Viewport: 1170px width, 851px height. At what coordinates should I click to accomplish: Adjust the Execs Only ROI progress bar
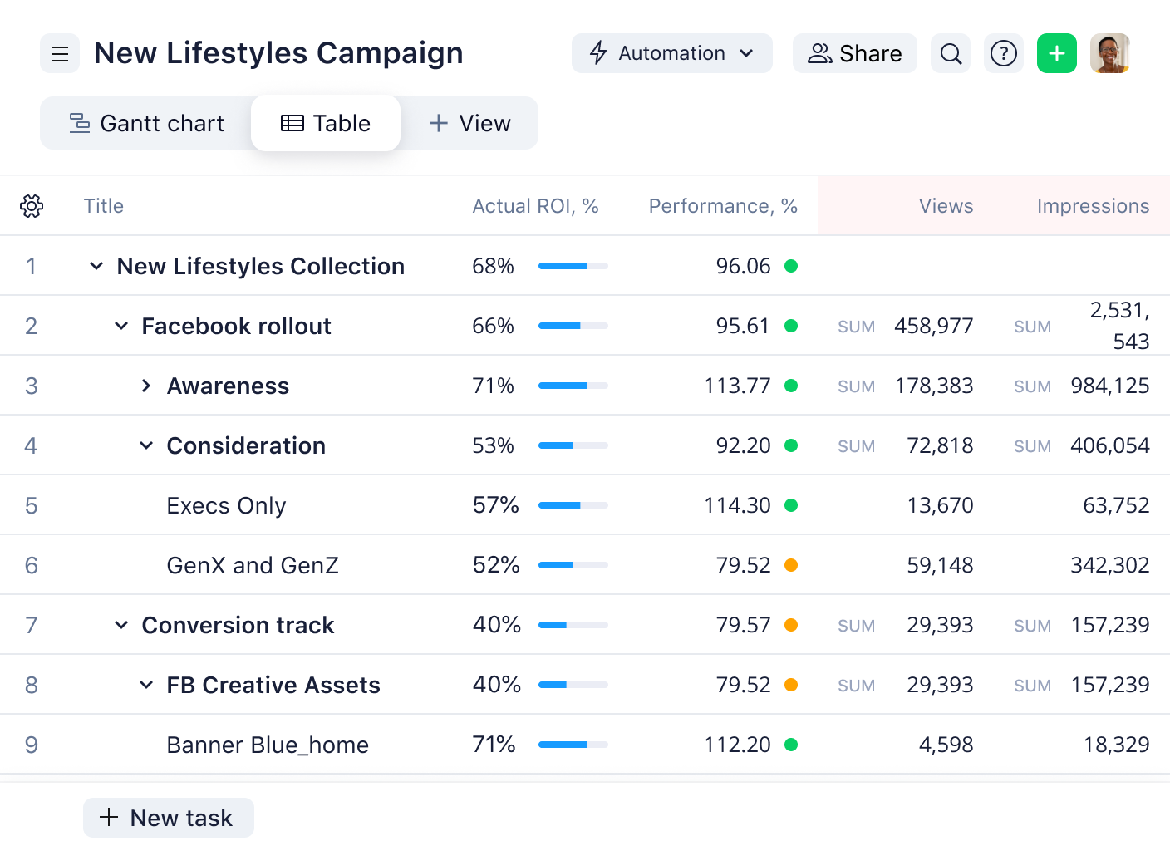click(573, 505)
